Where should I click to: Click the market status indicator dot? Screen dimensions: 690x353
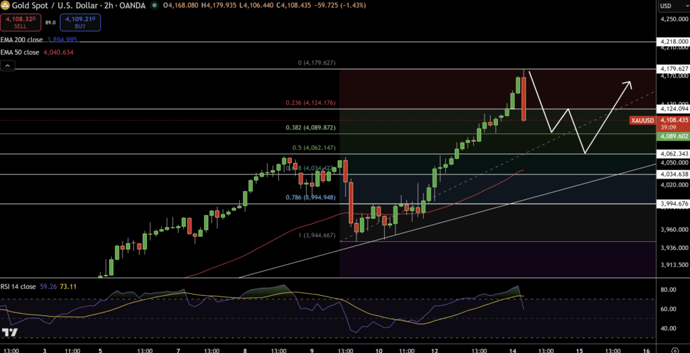(x=157, y=6)
